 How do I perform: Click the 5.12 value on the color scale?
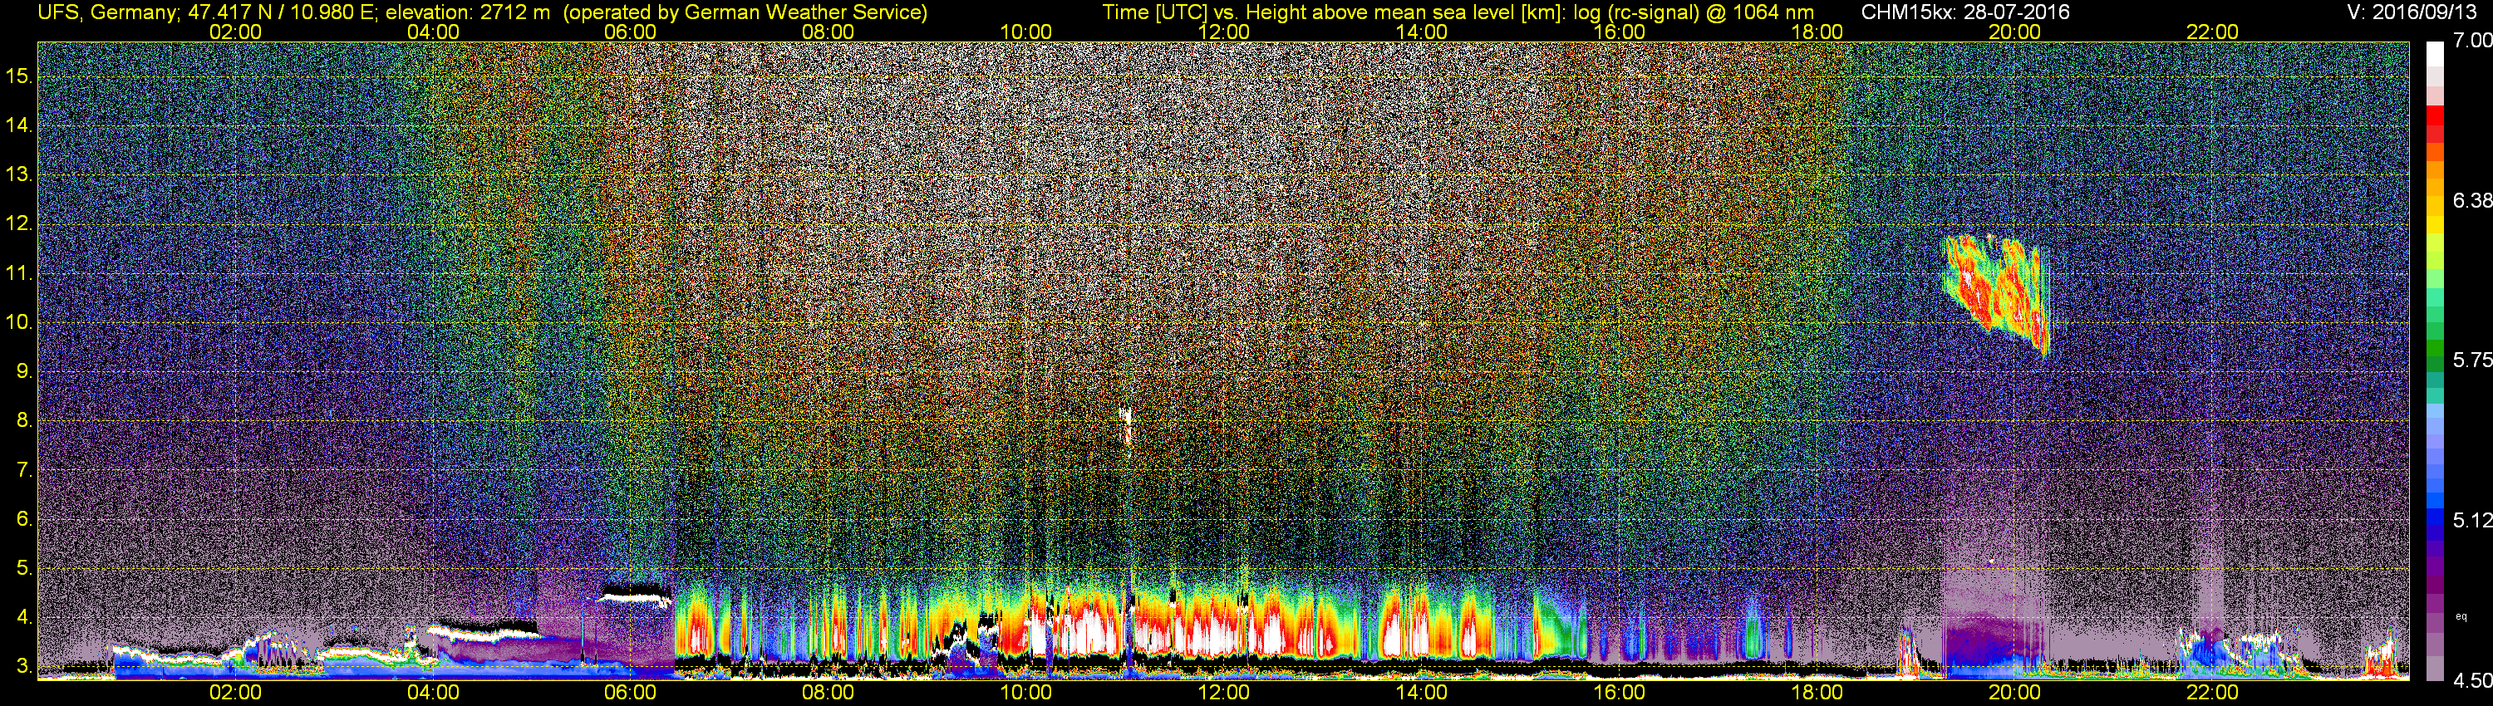point(2473,520)
